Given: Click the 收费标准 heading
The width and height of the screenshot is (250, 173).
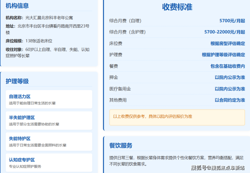Looking at the screenshot, I should (x=177, y=7).
